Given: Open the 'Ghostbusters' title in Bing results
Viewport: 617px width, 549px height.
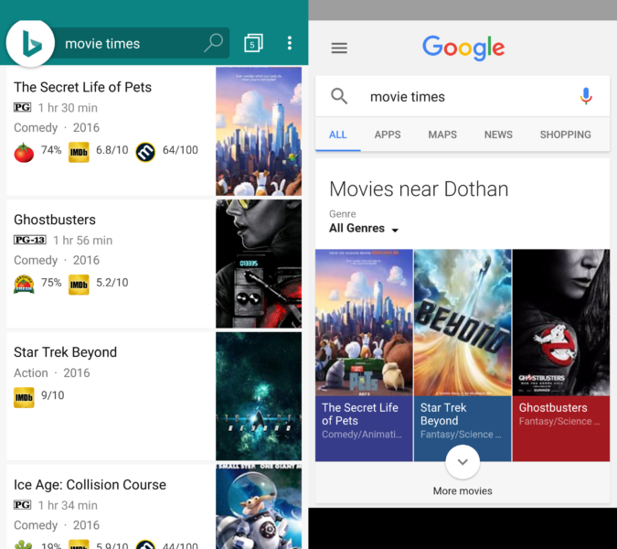Looking at the screenshot, I should click(x=55, y=220).
